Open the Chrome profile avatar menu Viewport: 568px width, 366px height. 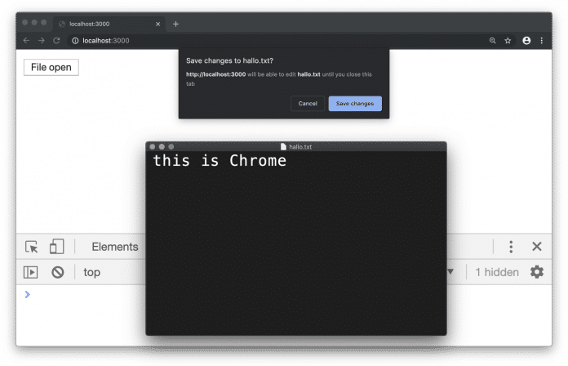click(x=526, y=40)
